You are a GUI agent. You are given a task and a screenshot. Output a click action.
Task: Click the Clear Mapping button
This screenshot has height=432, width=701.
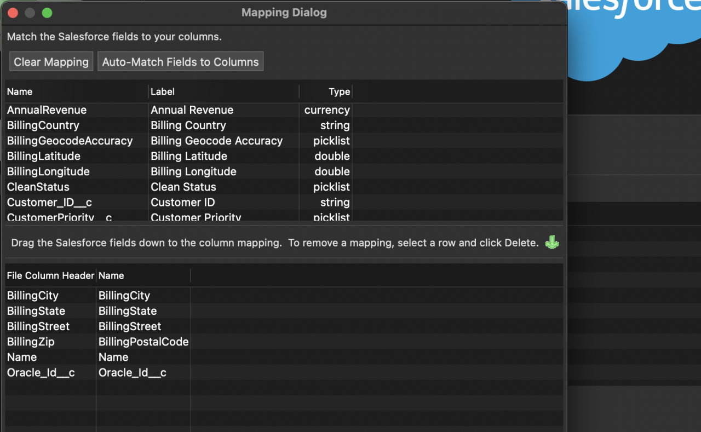(51, 61)
